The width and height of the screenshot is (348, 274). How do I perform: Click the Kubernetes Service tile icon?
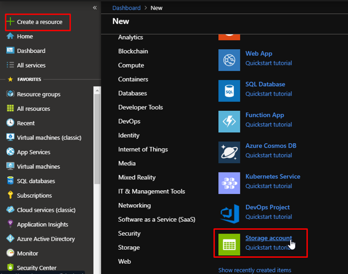[x=229, y=183]
